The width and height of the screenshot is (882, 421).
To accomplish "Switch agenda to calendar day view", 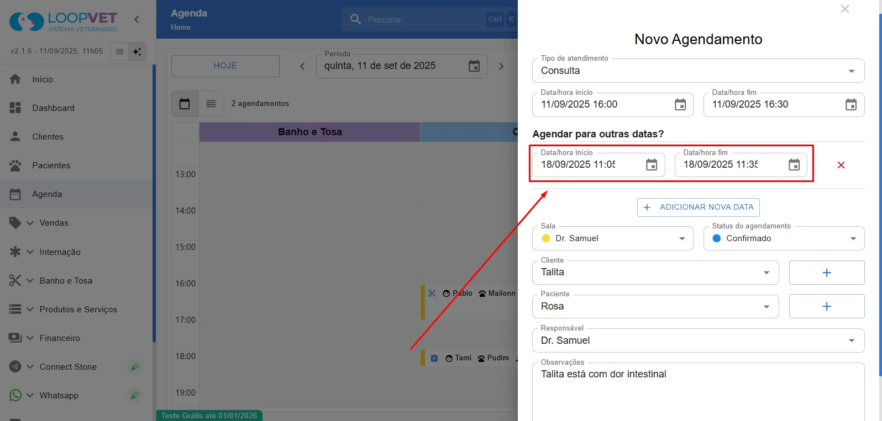I will pos(185,104).
